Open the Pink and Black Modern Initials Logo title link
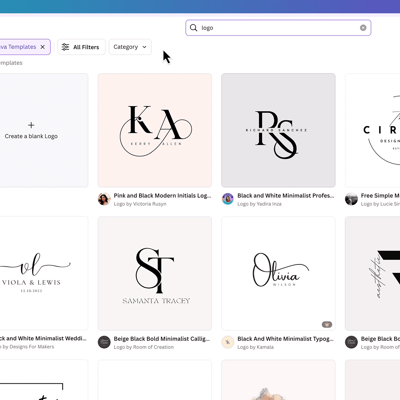The width and height of the screenshot is (400, 400). (x=162, y=196)
